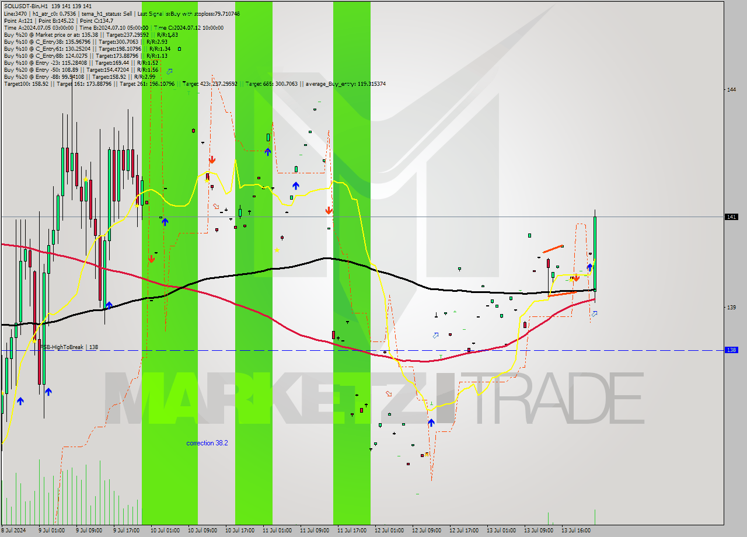Click the '11 Jul 09:00' time label
Viewport: 747px width, 537px height.
pyautogui.click(x=314, y=531)
